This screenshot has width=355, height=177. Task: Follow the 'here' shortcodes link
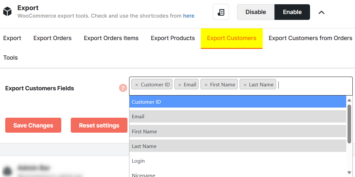[x=188, y=16]
